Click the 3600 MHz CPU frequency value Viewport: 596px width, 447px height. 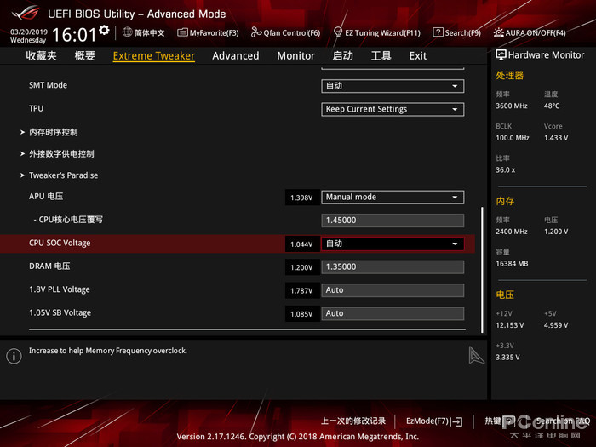coord(511,106)
